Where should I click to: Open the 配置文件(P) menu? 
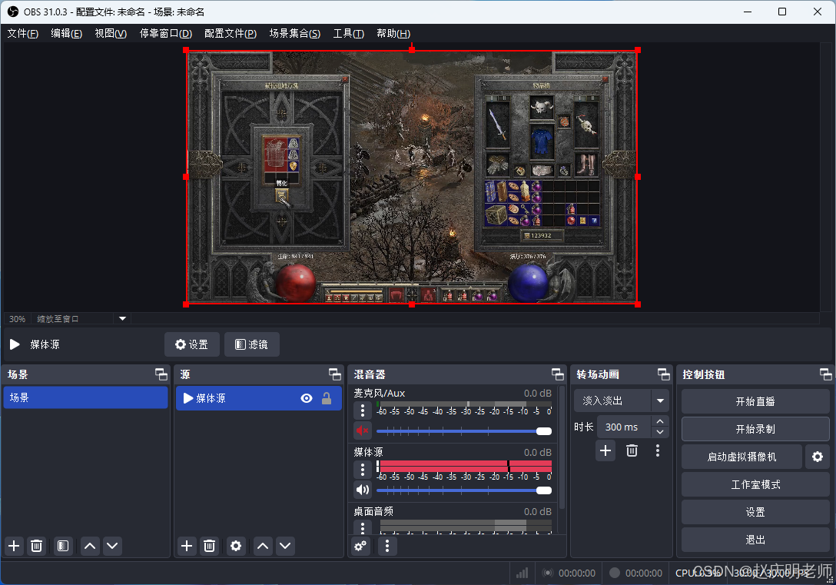coord(231,34)
